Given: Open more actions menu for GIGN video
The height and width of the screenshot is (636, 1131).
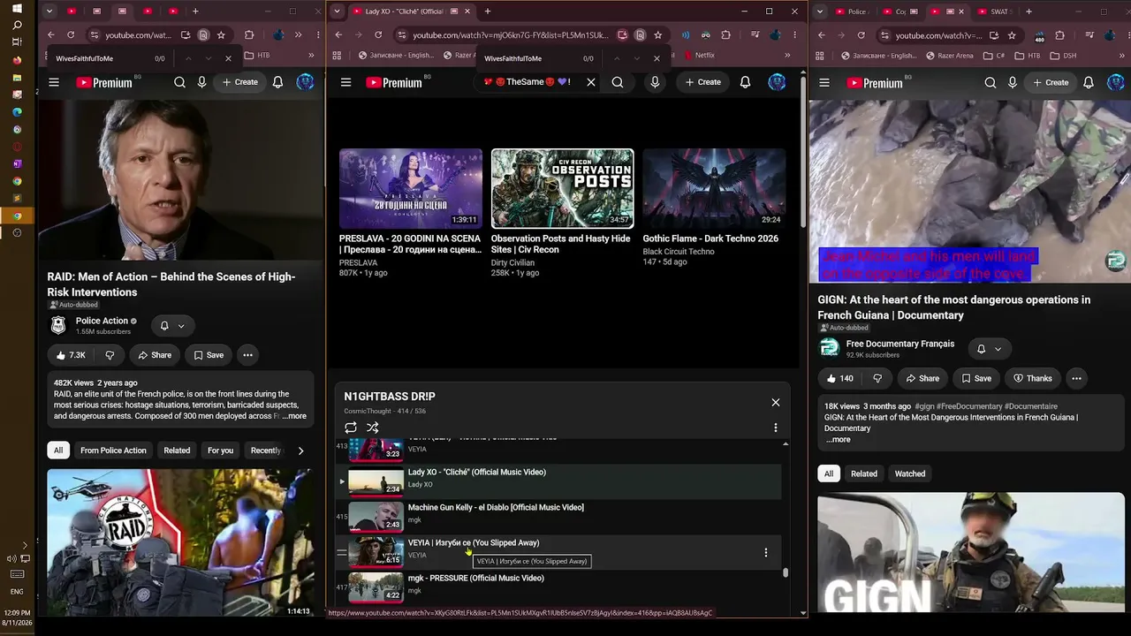Looking at the screenshot, I should (x=1076, y=378).
